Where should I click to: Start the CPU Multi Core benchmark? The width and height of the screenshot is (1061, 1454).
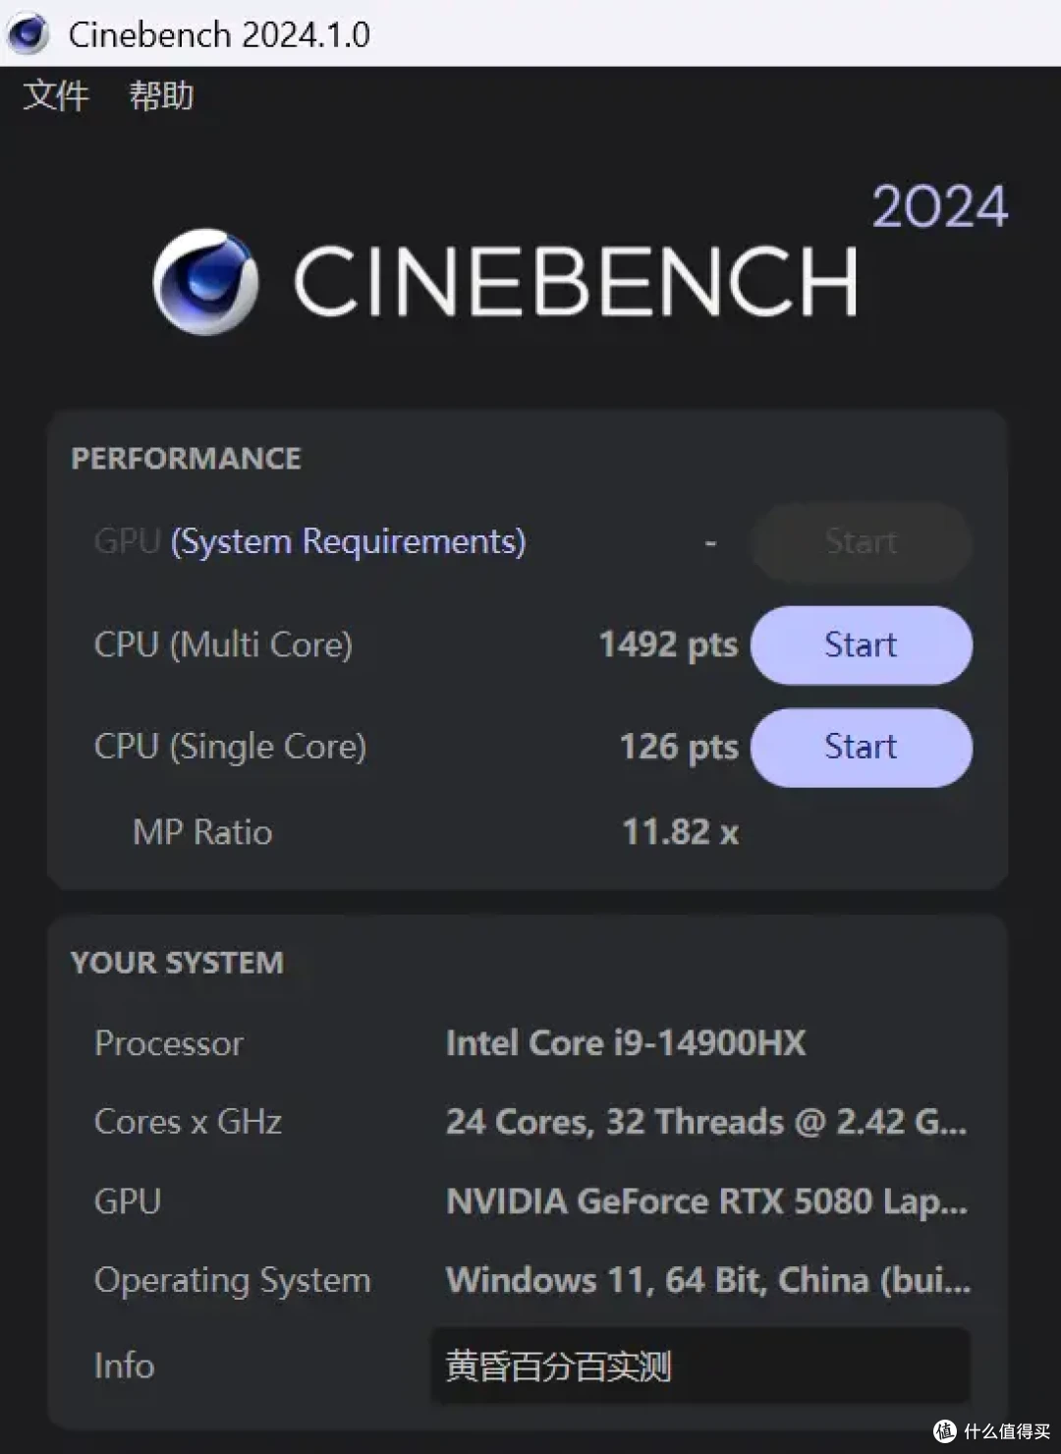pyautogui.click(x=860, y=644)
